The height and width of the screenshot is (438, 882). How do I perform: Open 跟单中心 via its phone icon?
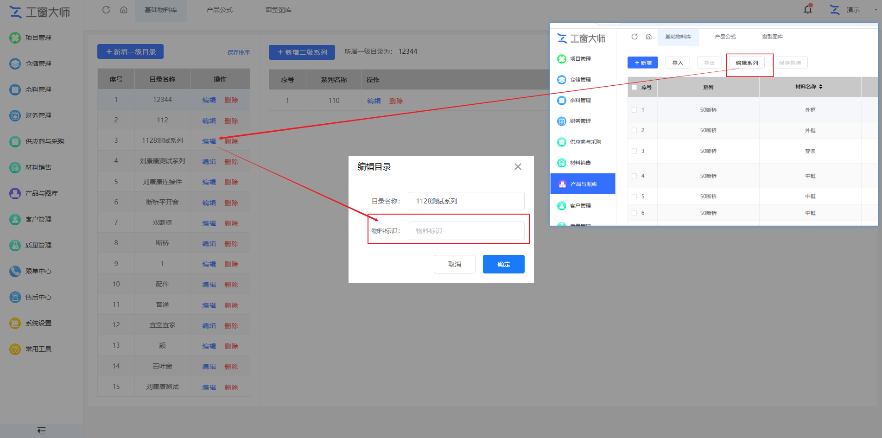click(x=15, y=271)
